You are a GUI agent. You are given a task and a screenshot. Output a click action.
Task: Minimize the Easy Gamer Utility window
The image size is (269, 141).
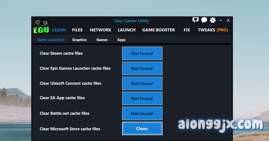click(x=221, y=20)
